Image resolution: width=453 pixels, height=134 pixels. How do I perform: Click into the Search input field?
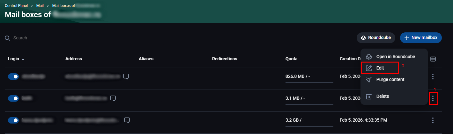coord(48,38)
